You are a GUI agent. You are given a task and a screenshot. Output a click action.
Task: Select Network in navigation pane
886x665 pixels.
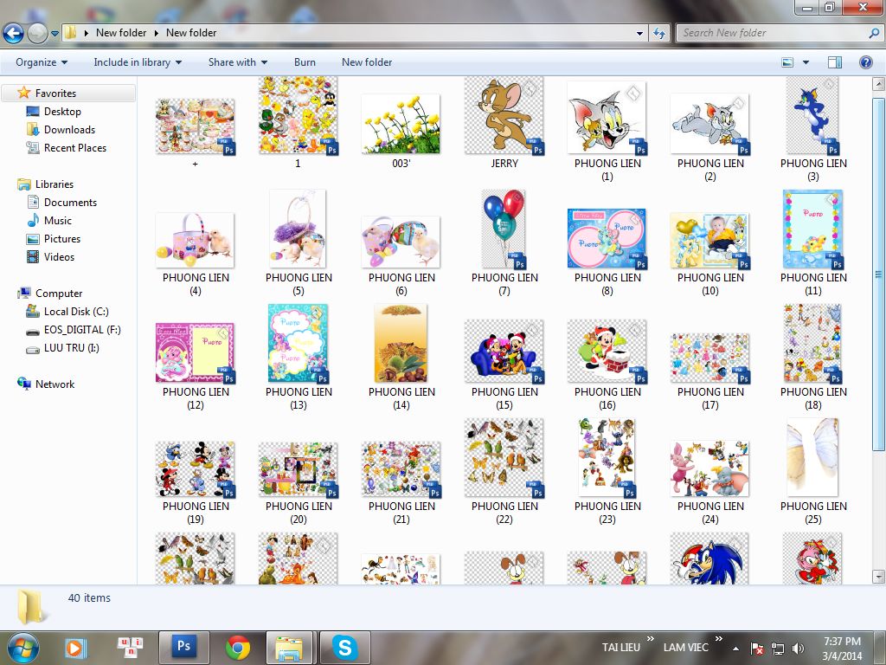(55, 384)
